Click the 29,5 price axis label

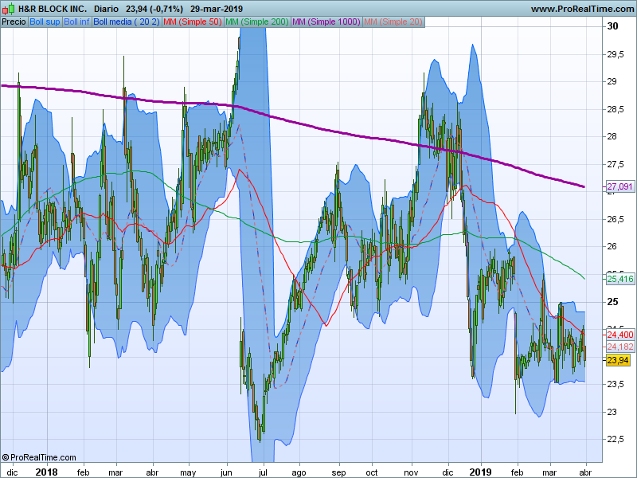(615, 54)
